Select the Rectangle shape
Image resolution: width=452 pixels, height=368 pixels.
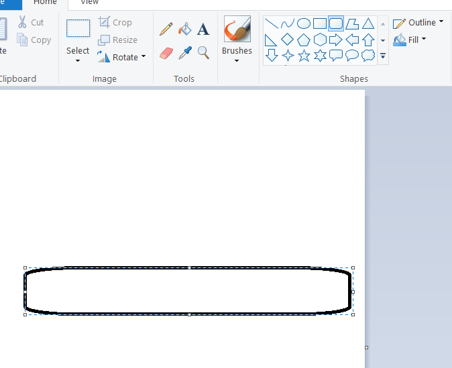(320, 23)
